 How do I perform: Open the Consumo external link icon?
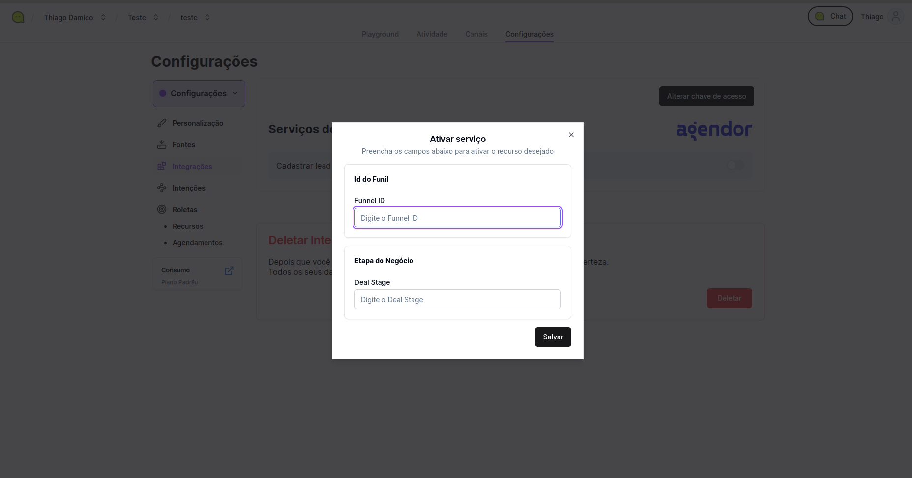pos(229,271)
